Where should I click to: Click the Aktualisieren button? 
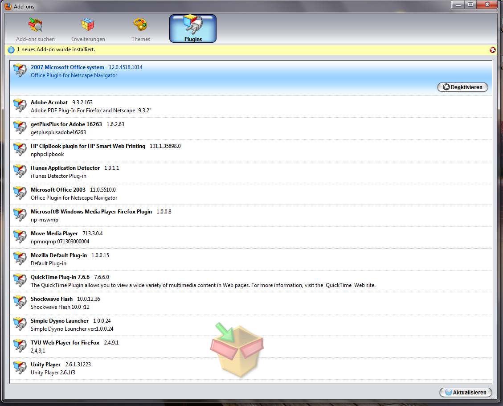pyautogui.click(x=466, y=392)
